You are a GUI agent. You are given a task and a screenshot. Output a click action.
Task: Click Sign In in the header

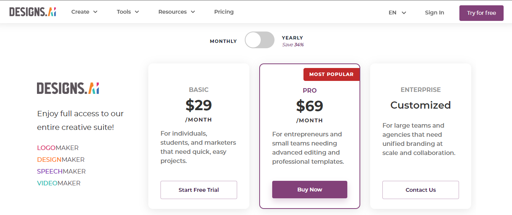coord(434,13)
